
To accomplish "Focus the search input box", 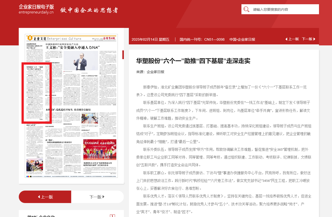I will 284,9.
